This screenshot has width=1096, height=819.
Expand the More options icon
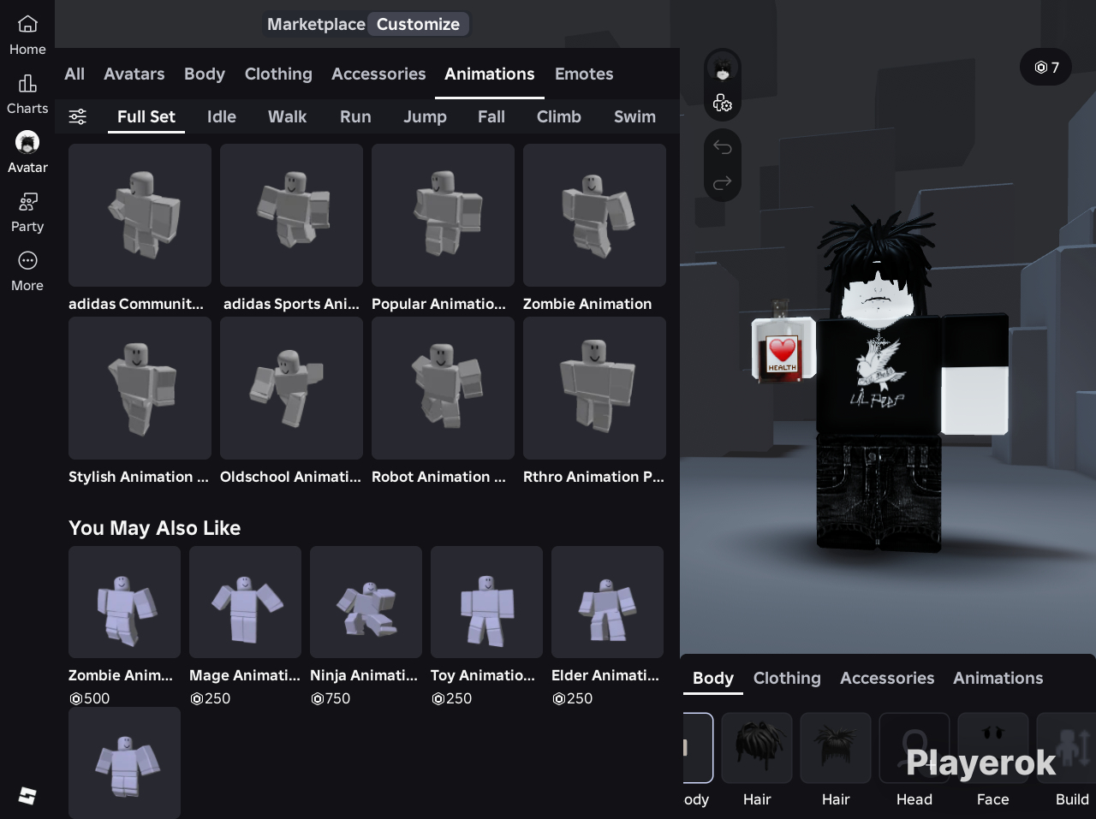pos(27,261)
